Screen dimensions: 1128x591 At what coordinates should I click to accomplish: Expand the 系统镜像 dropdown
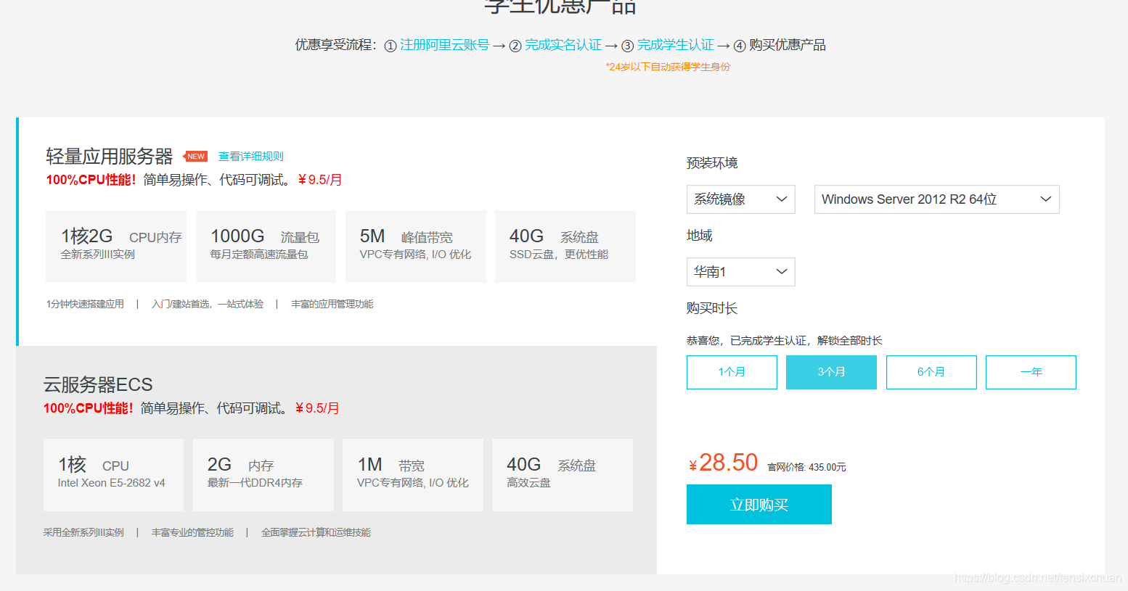pos(741,199)
